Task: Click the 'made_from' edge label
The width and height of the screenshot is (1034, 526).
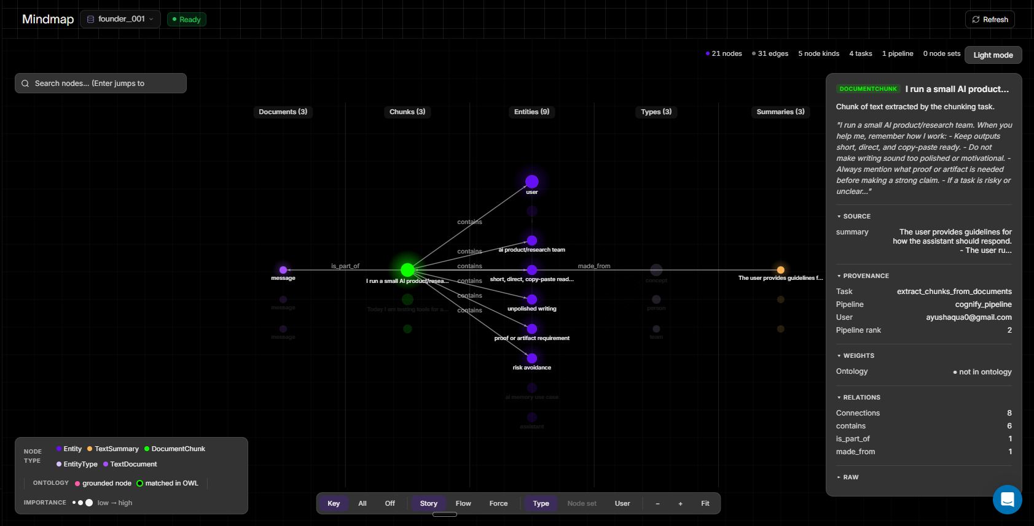Action: point(594,266)
